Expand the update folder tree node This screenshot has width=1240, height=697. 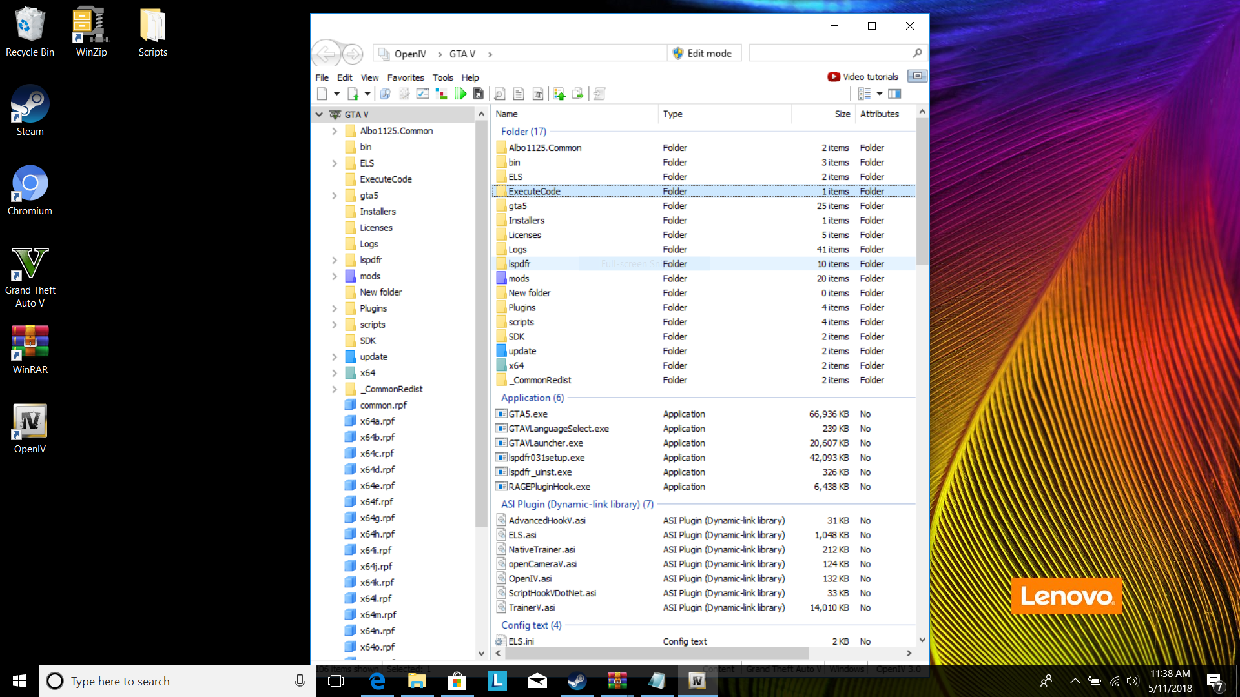click(335, 357)
